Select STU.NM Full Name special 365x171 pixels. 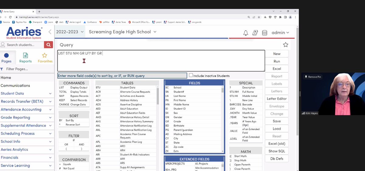coord(246,92)
